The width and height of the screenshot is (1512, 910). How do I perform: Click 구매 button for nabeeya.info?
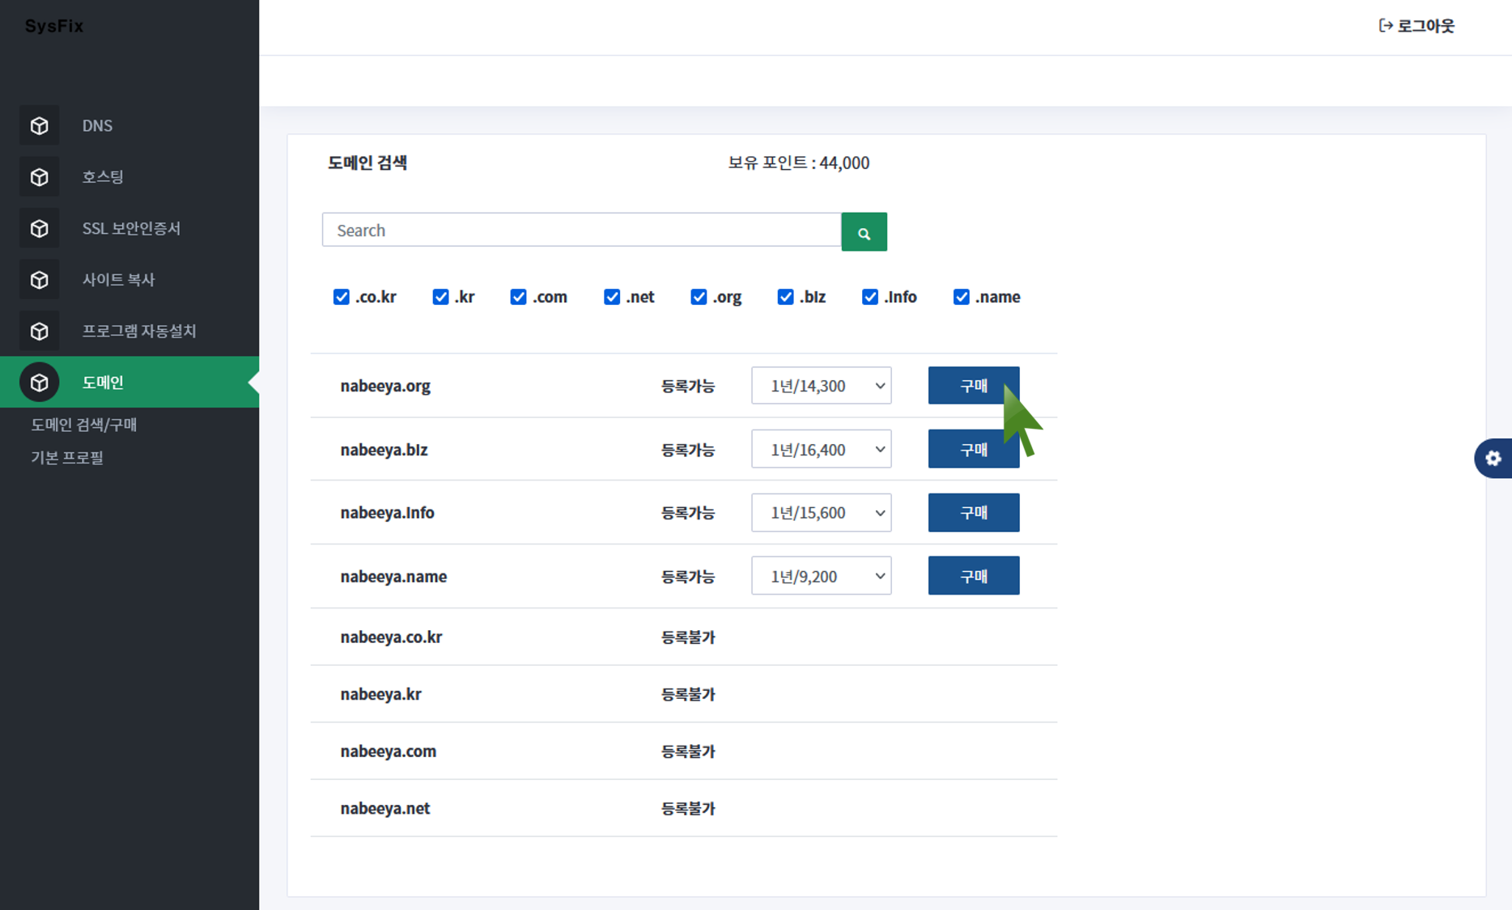click(x=973, y=513)
